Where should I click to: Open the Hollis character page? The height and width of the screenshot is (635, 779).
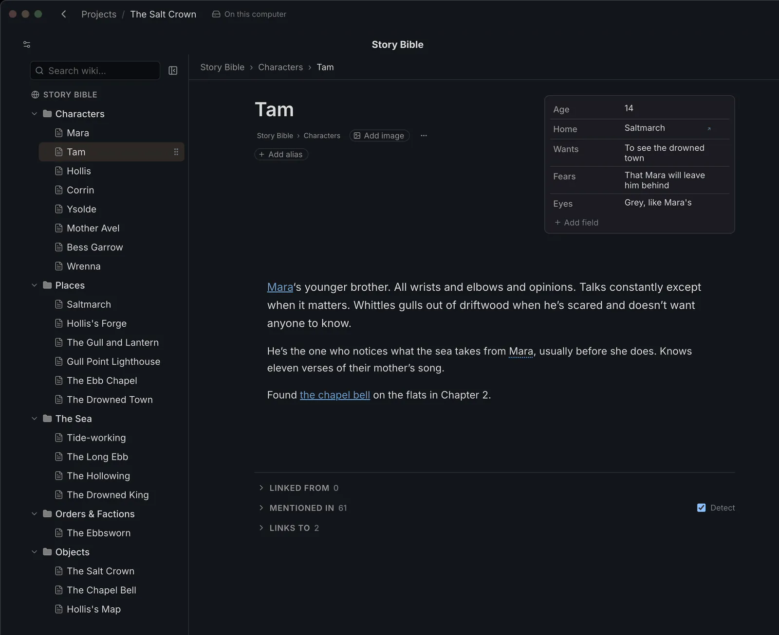[79, 171]
